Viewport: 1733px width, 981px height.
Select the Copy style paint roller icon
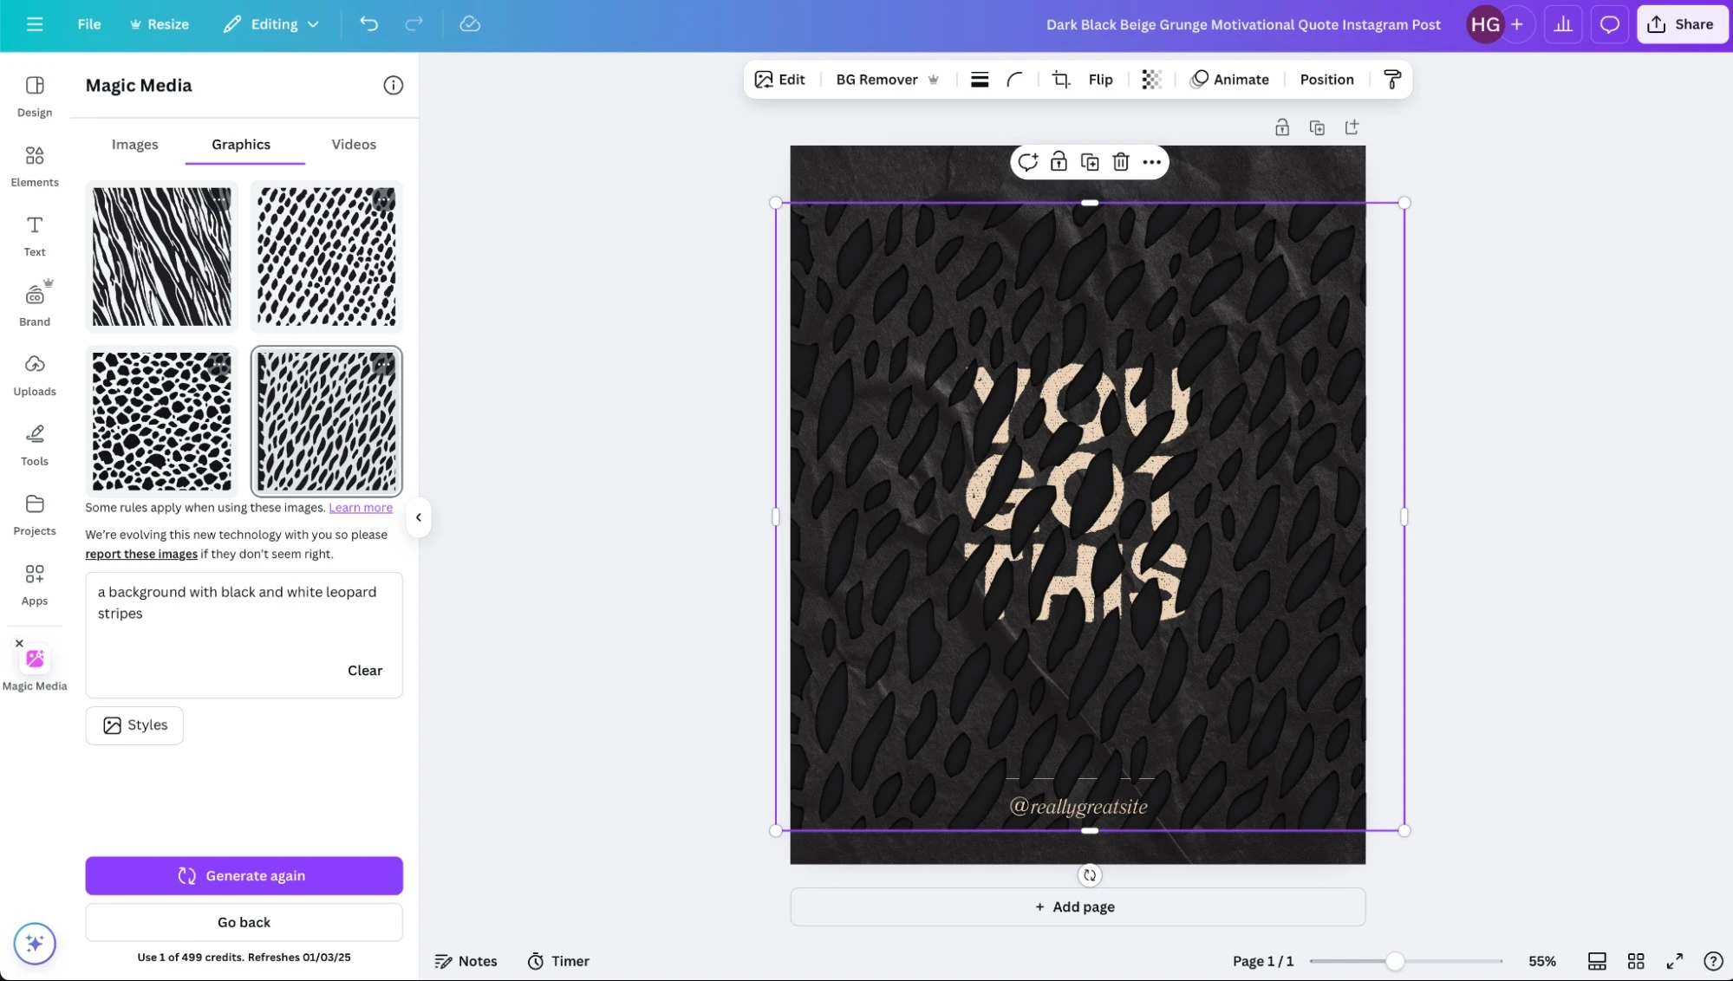click(1391, 79)
